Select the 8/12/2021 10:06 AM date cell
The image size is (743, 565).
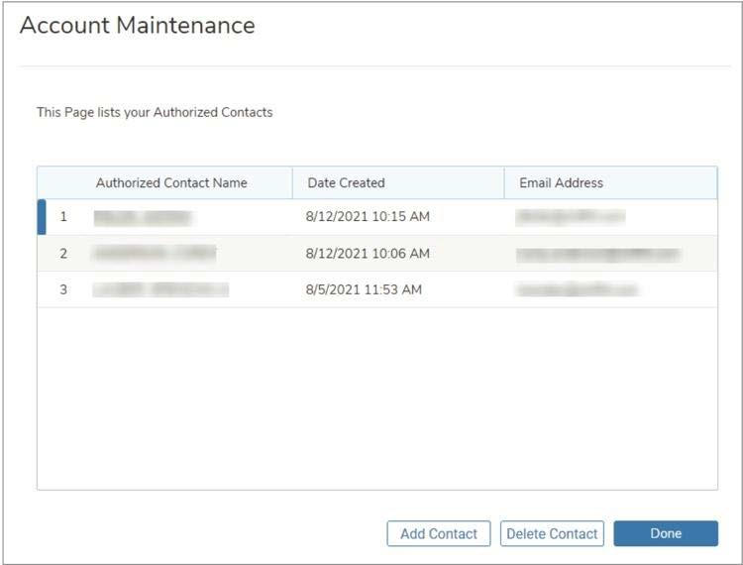tap(369, 253)
